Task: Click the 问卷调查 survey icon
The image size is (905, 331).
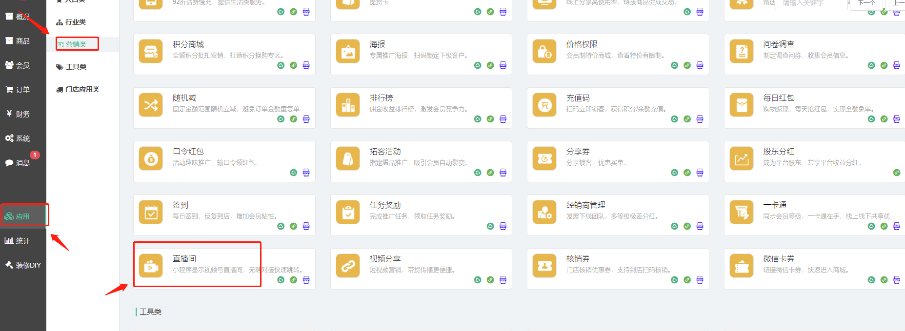Action: tap(742, 52)
